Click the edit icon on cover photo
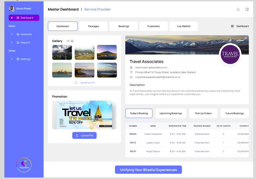256x179 pixels. pos(245,38)
